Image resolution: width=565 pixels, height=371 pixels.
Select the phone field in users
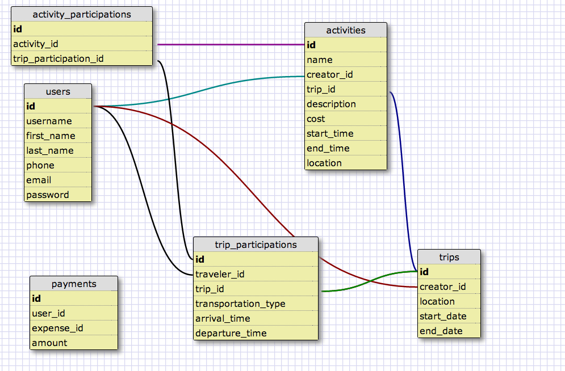[x=58, y=165]
